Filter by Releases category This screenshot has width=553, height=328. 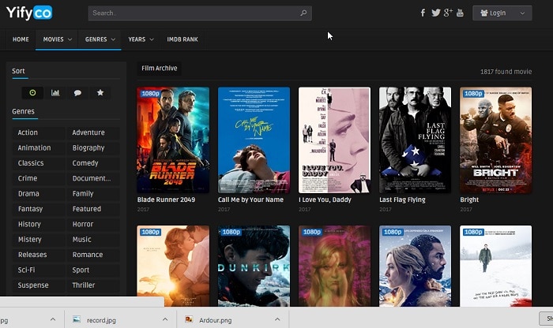click(39, 255)
